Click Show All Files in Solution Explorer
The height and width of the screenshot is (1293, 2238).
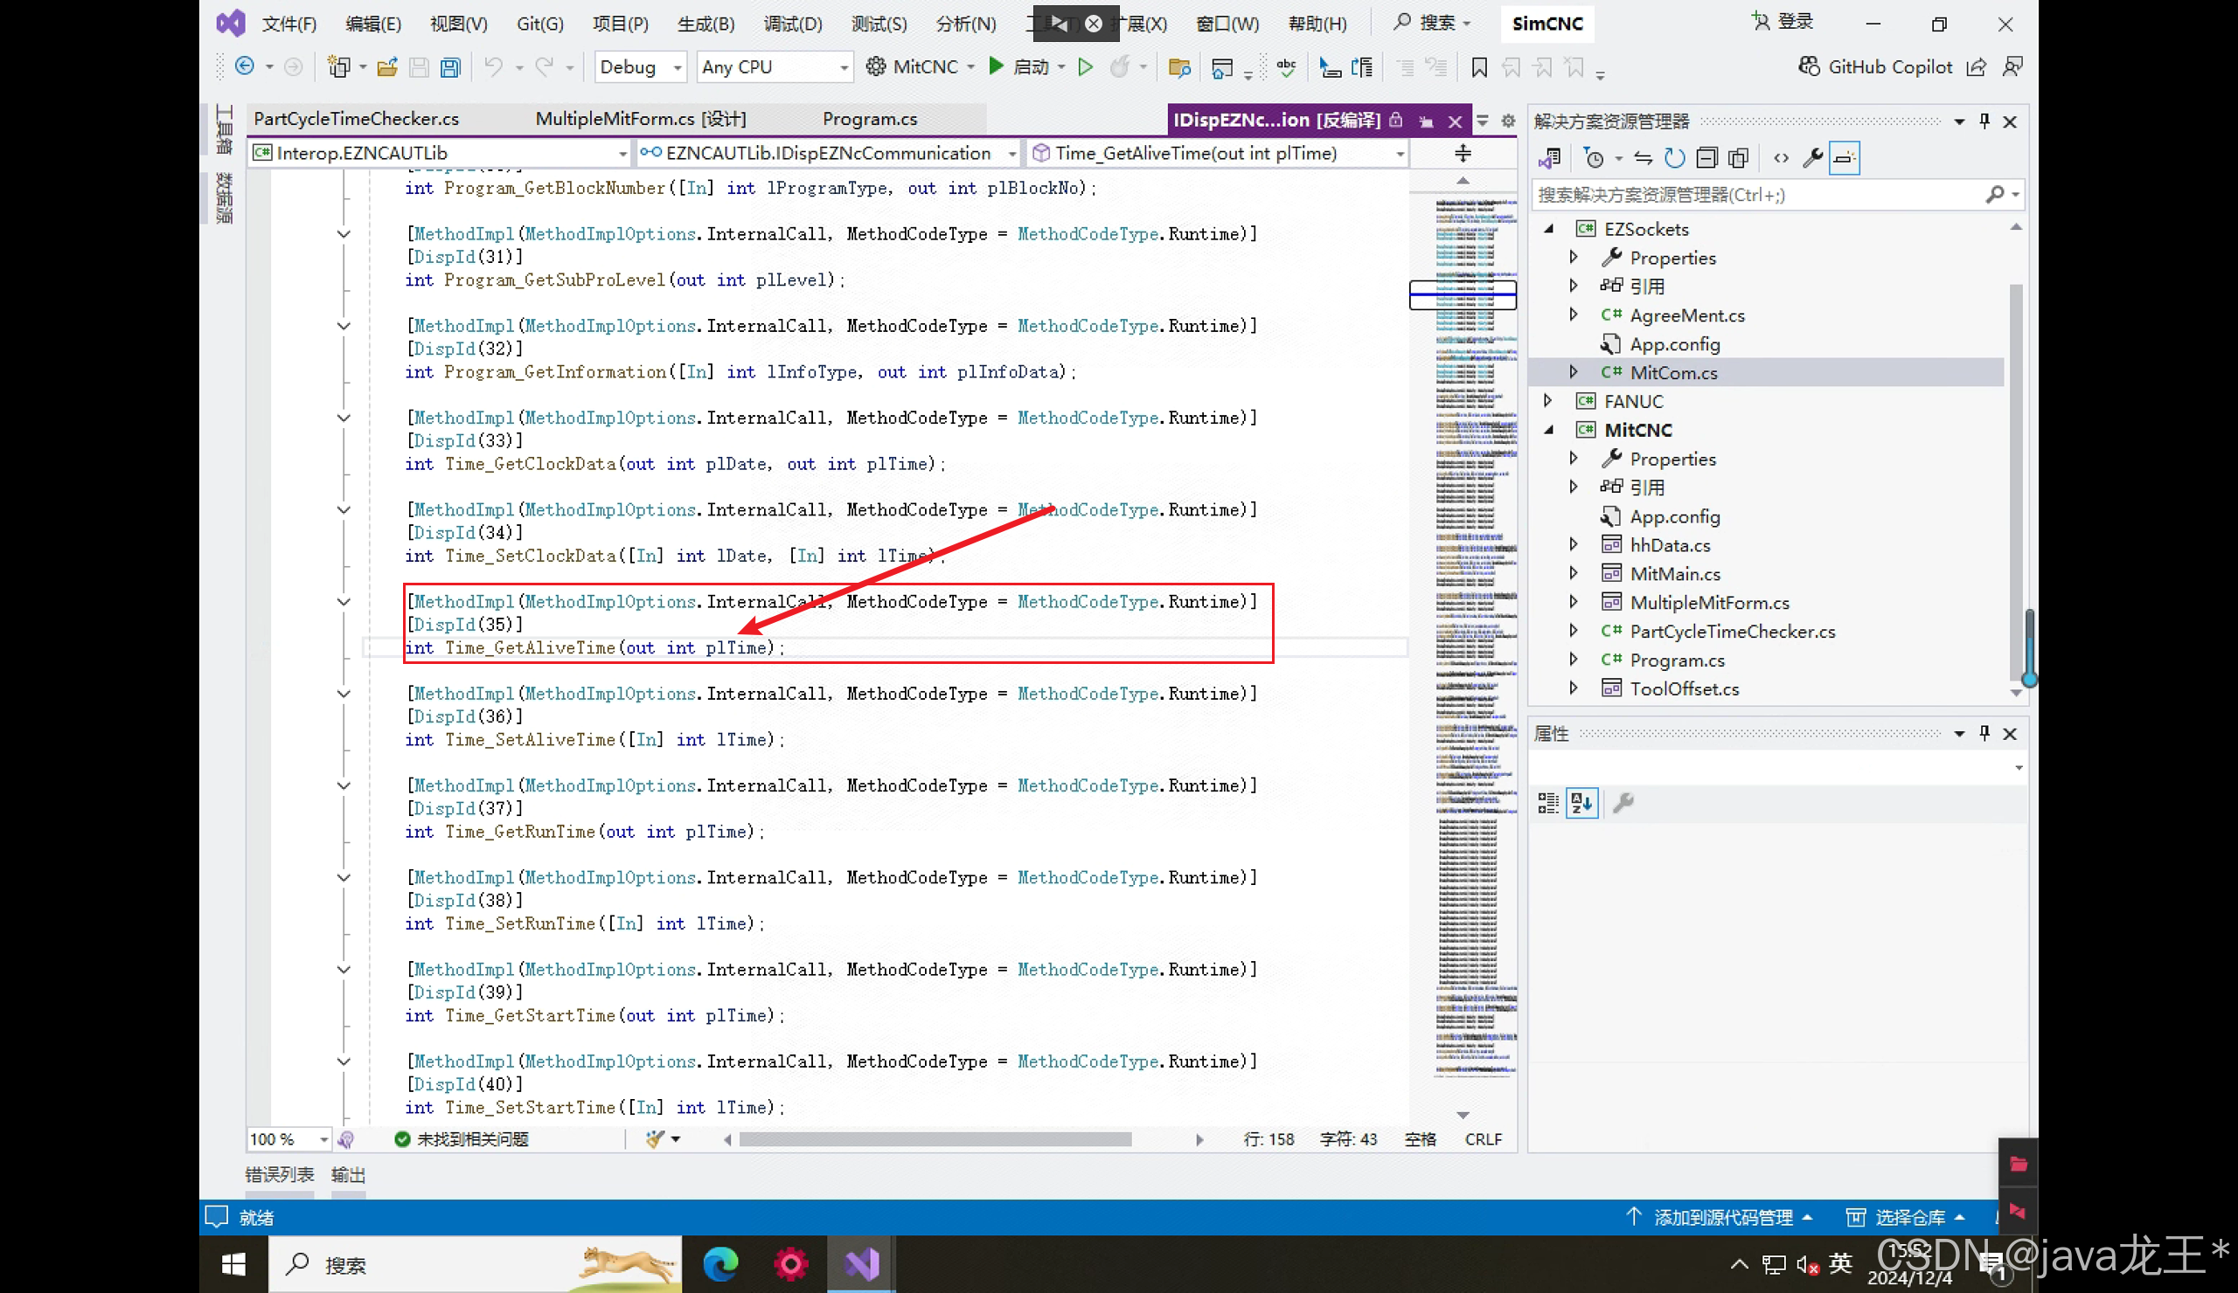(x=1738, y=158)
